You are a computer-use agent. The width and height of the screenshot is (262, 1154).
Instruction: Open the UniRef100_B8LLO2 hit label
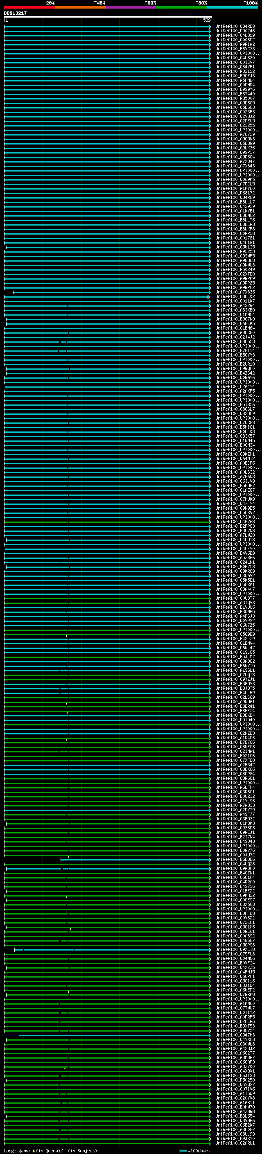point(235,296)
